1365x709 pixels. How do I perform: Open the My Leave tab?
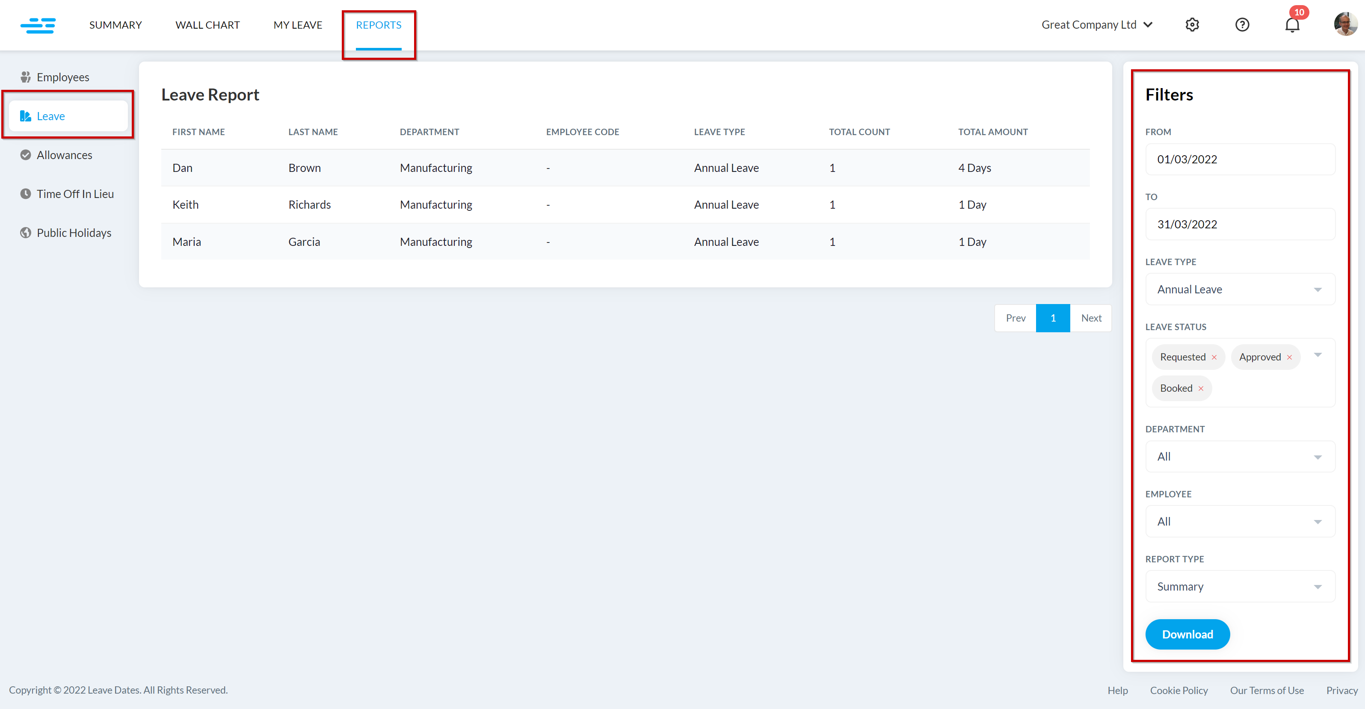[298, 25]
